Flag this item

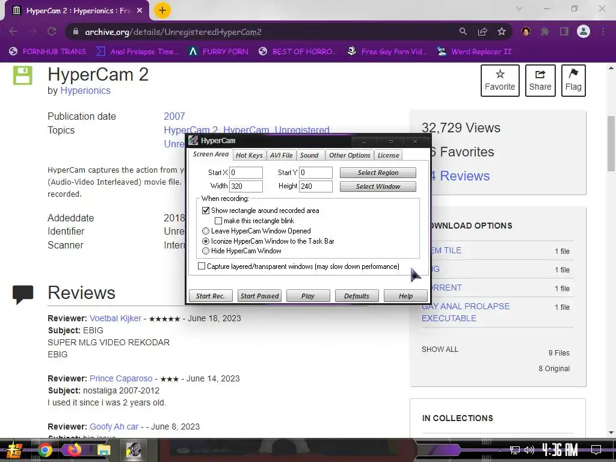click(573, 81)
